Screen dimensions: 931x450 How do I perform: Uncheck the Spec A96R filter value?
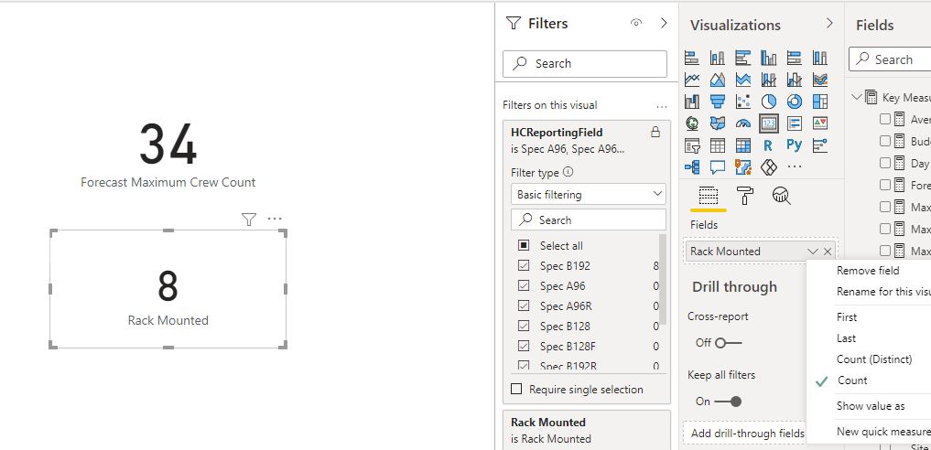click(x=523, y=305)
